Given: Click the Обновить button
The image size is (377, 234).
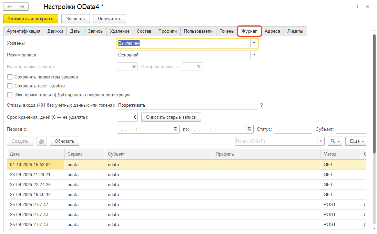Looking at the screenshot, I should (64, 141).
